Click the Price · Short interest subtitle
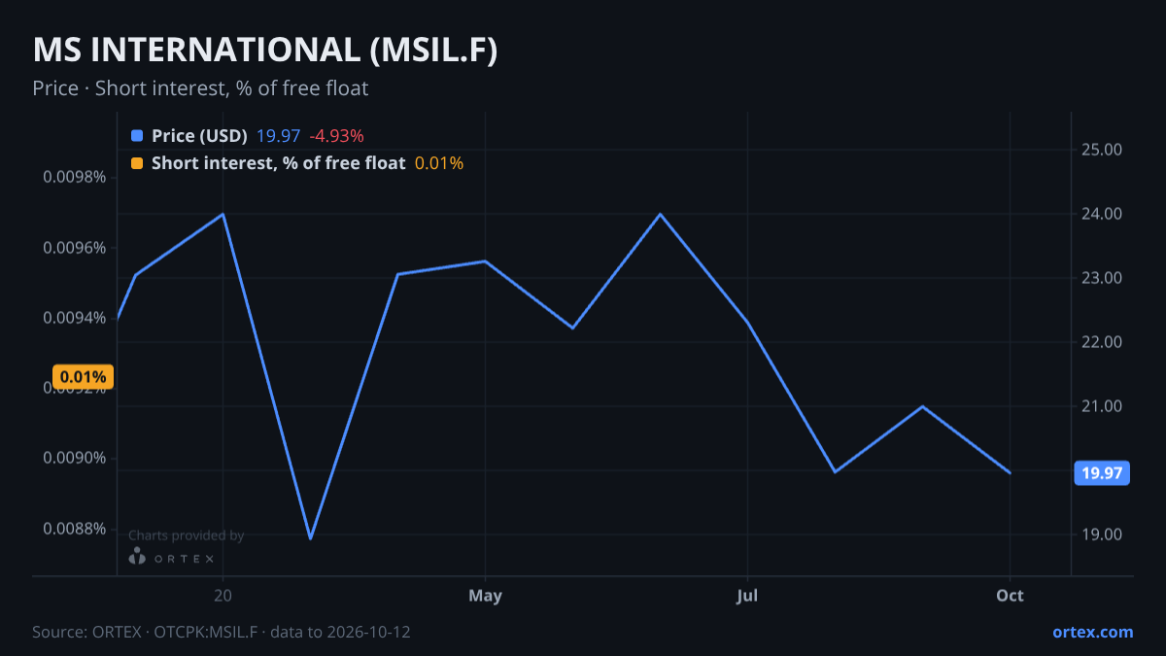 point(200,88)
